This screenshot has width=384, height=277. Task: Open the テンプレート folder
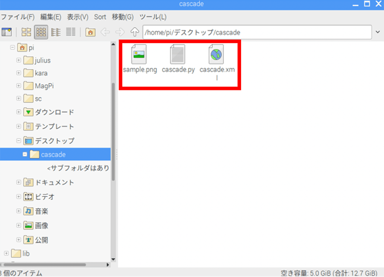click(49, 126)
